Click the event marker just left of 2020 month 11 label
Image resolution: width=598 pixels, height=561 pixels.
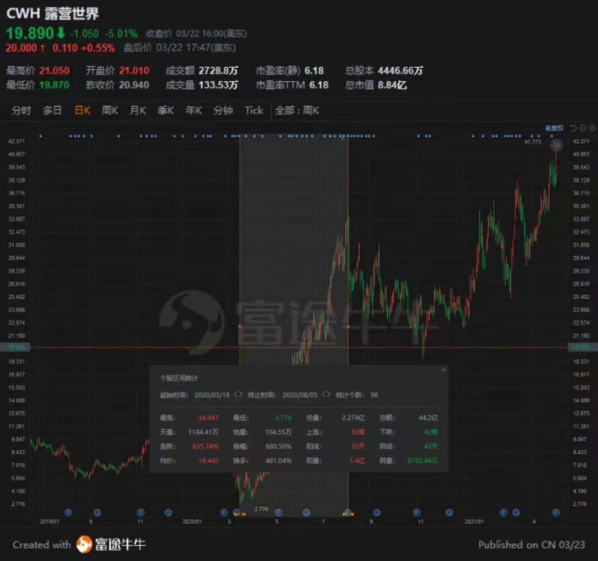coord(417,513)
